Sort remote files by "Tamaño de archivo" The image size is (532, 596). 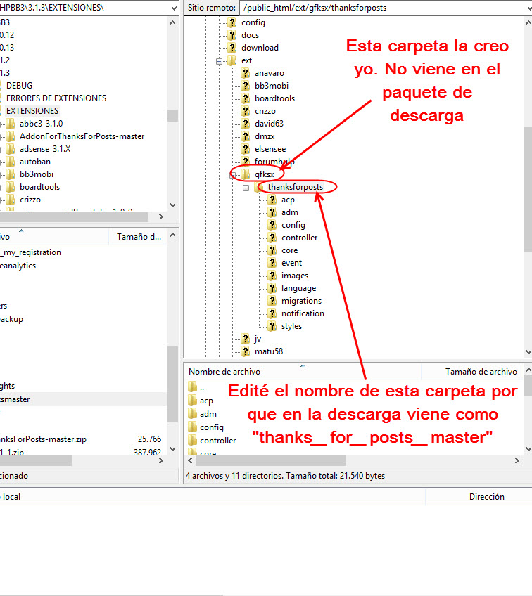pyautogui.click(x=481, y=372)
